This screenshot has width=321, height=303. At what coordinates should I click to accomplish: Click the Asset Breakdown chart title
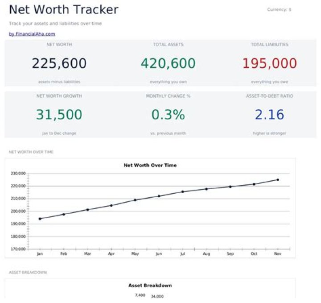pyautogui.click(x=150, y=286)
